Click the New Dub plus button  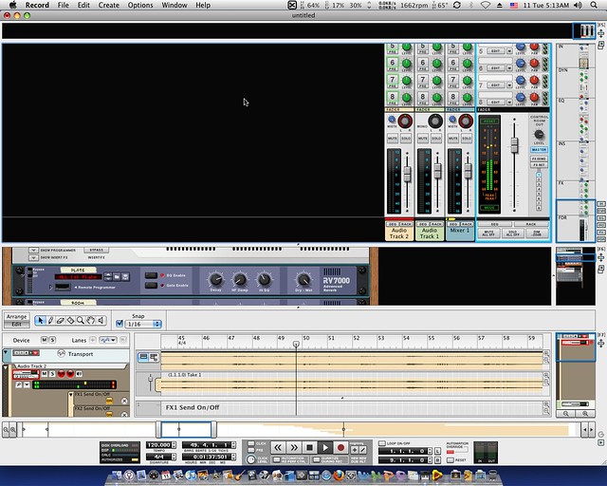[x=354, y=450]
